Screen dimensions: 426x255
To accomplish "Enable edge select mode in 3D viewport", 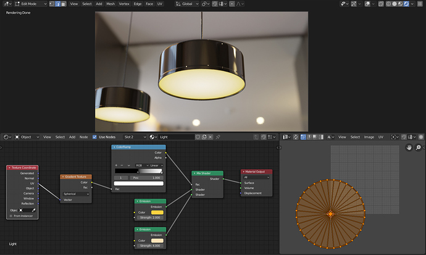I will (x=57, y=4).
